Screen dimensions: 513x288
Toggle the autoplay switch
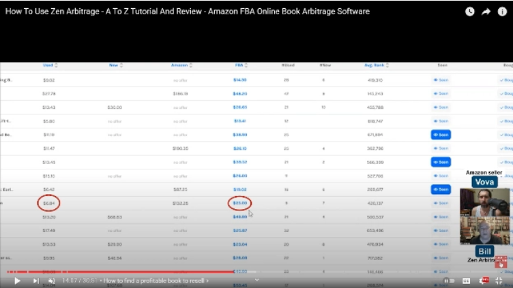[x=449, y=281]
